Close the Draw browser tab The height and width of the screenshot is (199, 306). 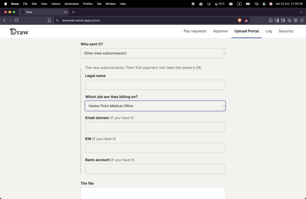click(66, 12)
